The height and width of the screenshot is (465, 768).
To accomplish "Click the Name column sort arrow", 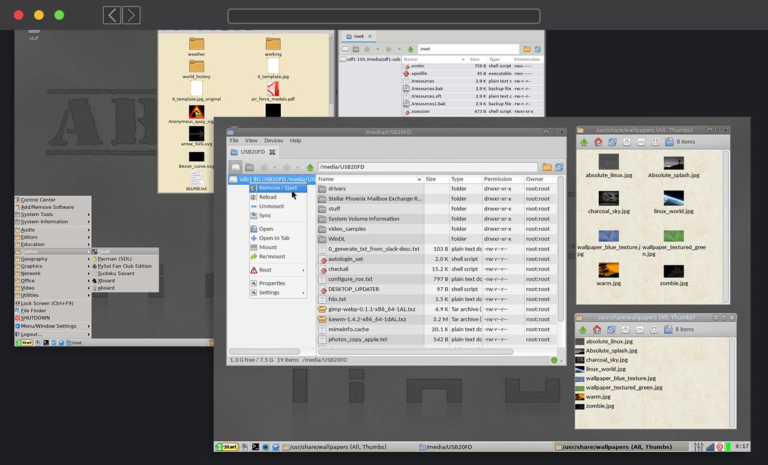I will point(419,179).
